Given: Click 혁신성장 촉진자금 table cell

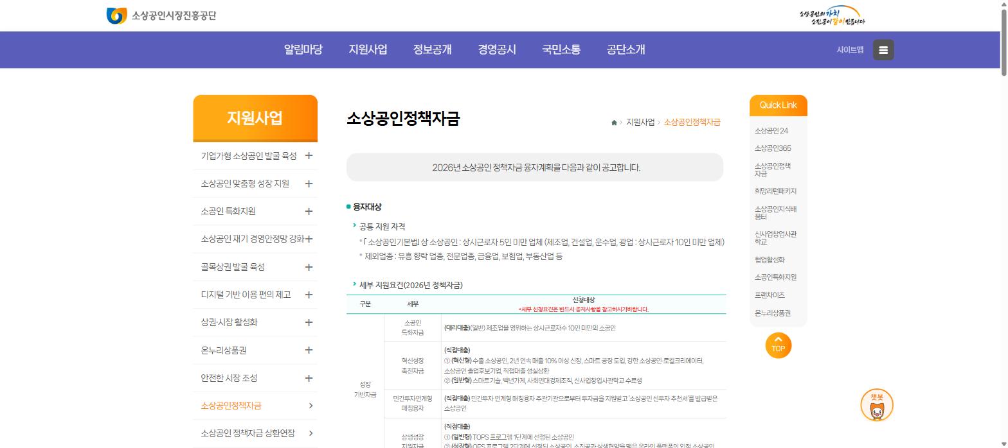Looking at the screenshot, I should (413, 366).
